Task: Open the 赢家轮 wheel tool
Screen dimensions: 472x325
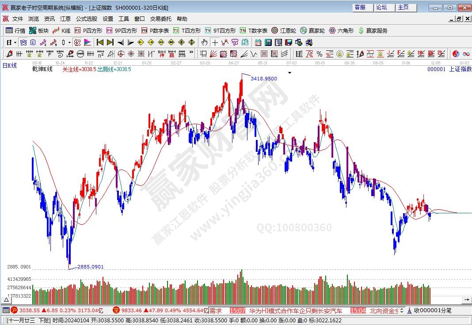Action: (312, 30)
